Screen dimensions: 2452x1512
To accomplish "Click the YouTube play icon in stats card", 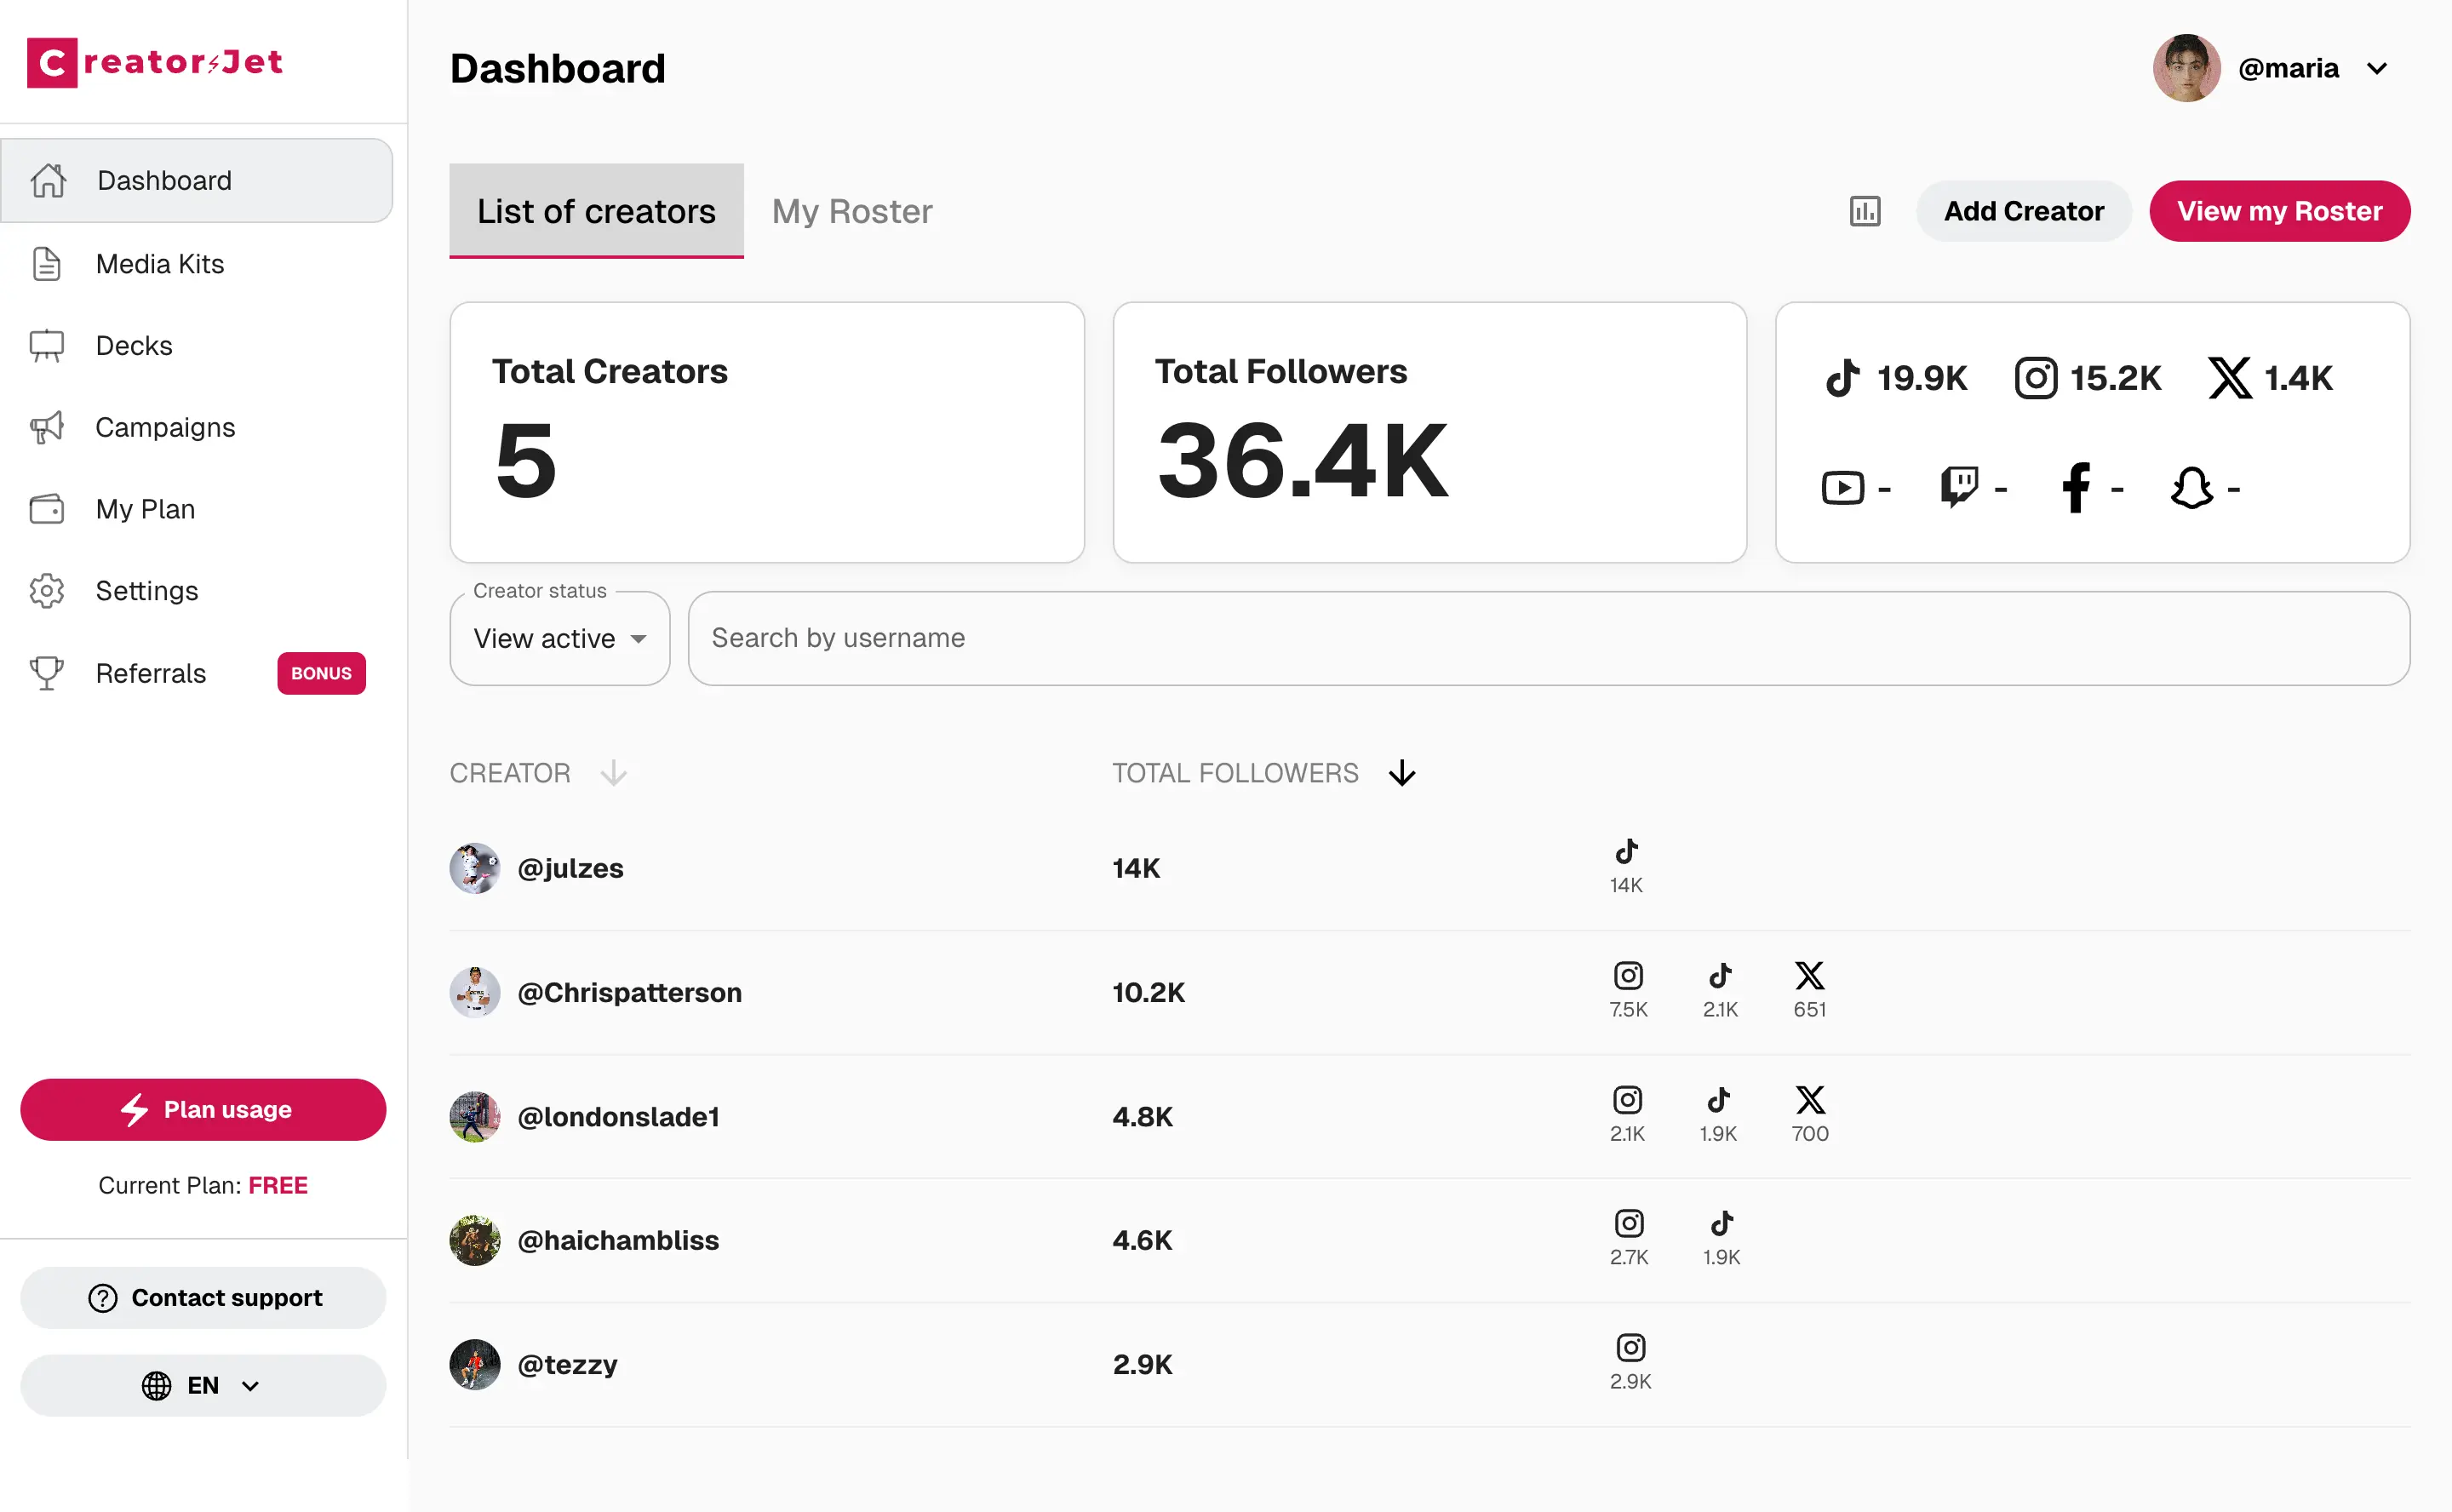I will pyautogui.click(x=1842, y=488).
